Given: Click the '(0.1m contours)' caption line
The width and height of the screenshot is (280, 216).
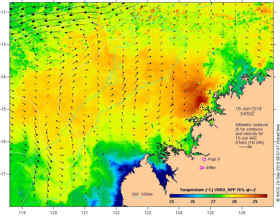Looking at the screenshot, I should [x=249, y=129].
